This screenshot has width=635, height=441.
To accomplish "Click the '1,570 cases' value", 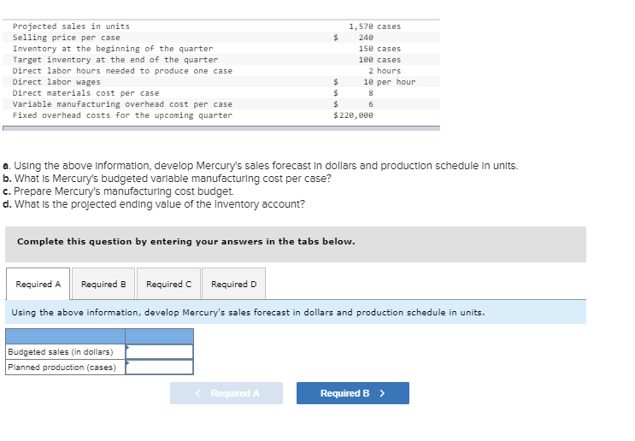I will 374,26.
